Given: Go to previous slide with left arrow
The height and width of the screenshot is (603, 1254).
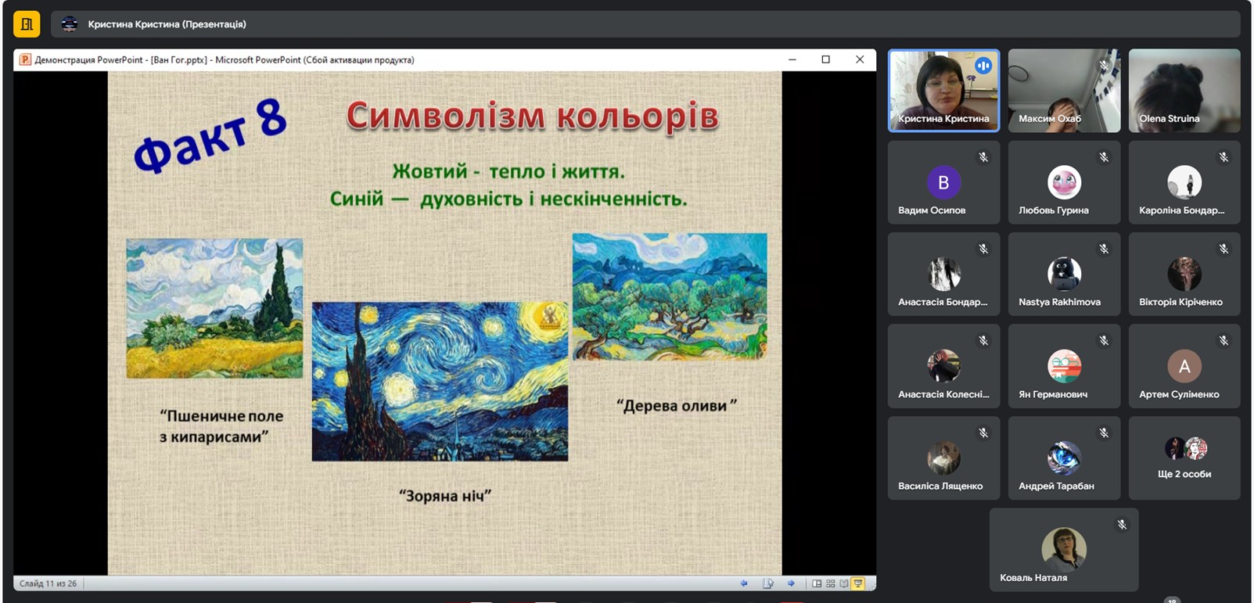Looking at the screenshot, I should [x=744, y=583].
